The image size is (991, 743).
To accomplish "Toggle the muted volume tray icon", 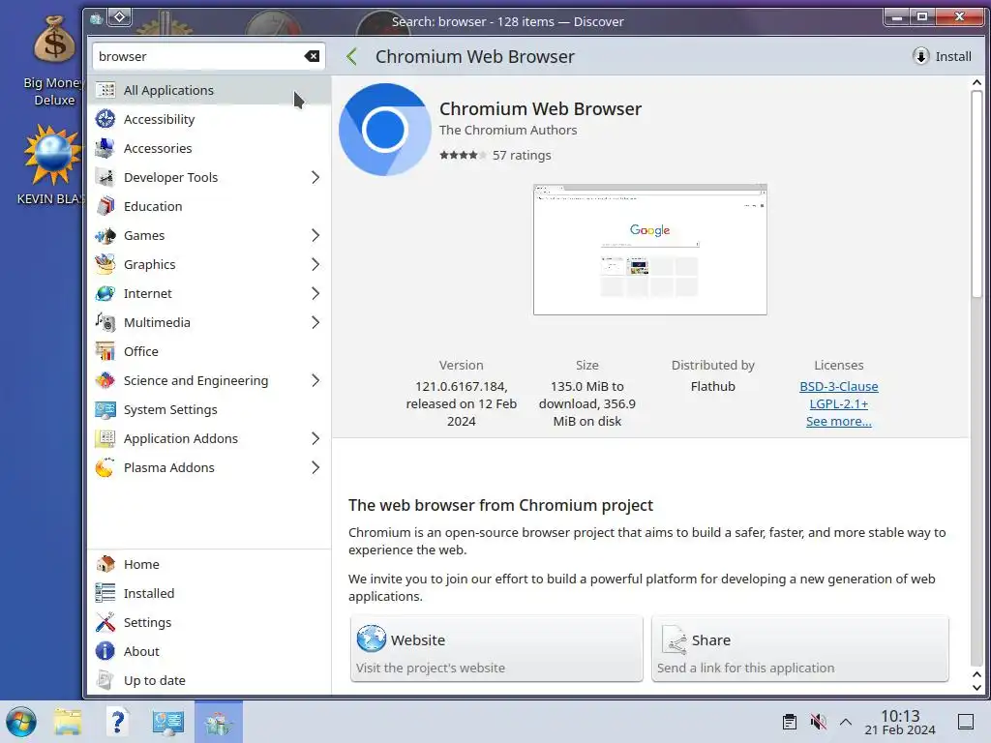I will 819,722.
